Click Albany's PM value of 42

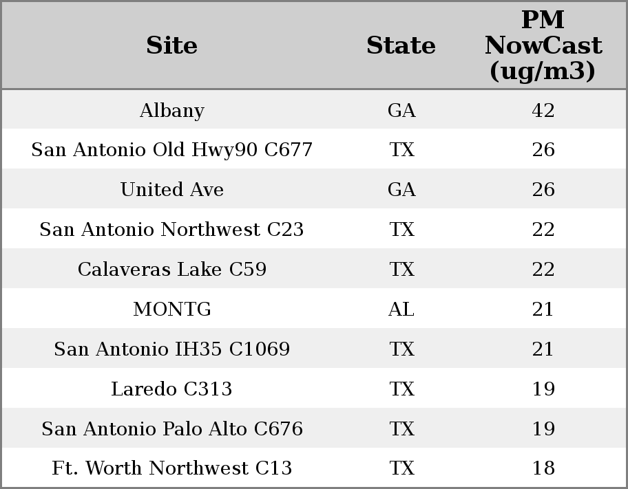[x=543, y=111]
